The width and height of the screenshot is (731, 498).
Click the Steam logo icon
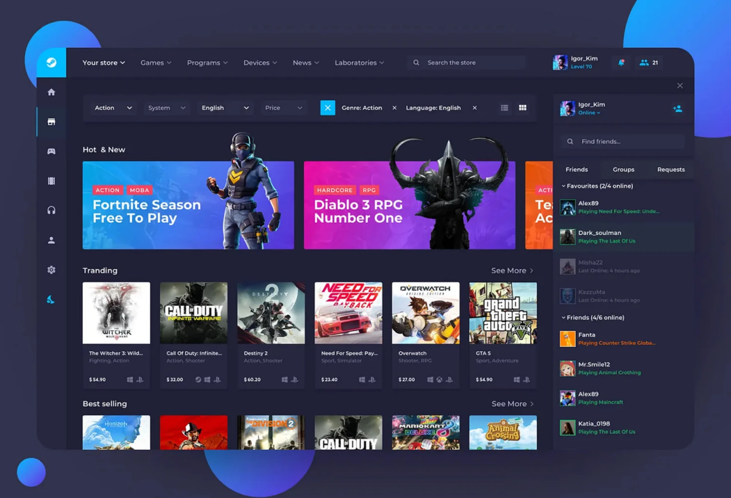[51, 62]
